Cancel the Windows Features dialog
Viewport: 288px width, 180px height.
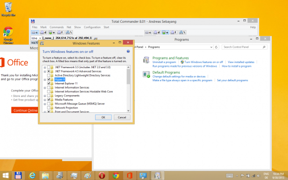point(122,117)
